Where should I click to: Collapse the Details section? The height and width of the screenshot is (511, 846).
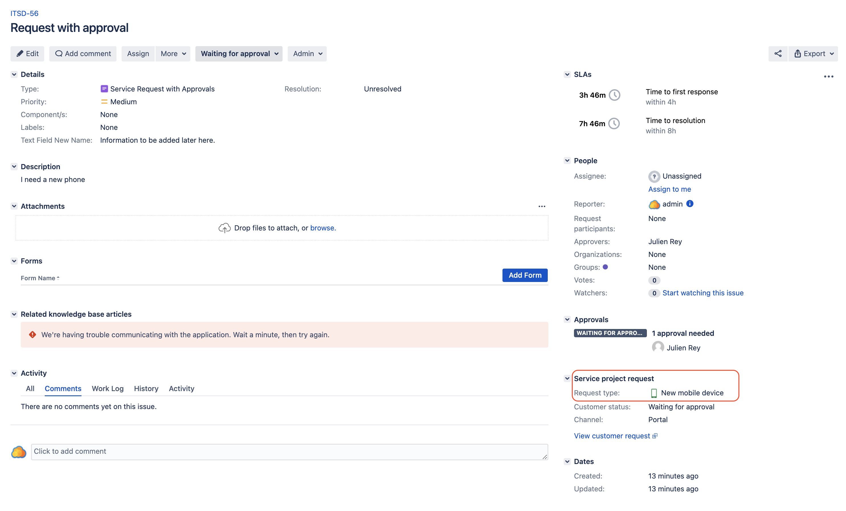coord(14,75)
